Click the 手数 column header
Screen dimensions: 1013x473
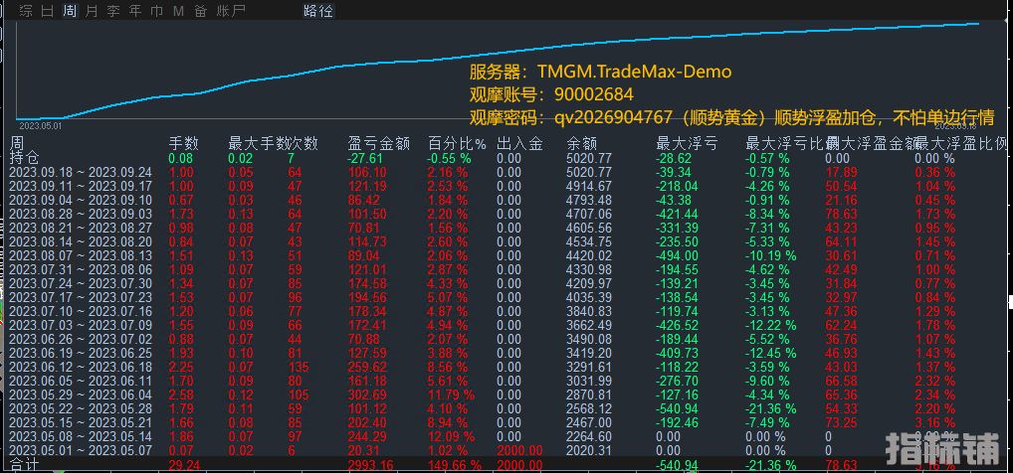(x=183, y=143)
